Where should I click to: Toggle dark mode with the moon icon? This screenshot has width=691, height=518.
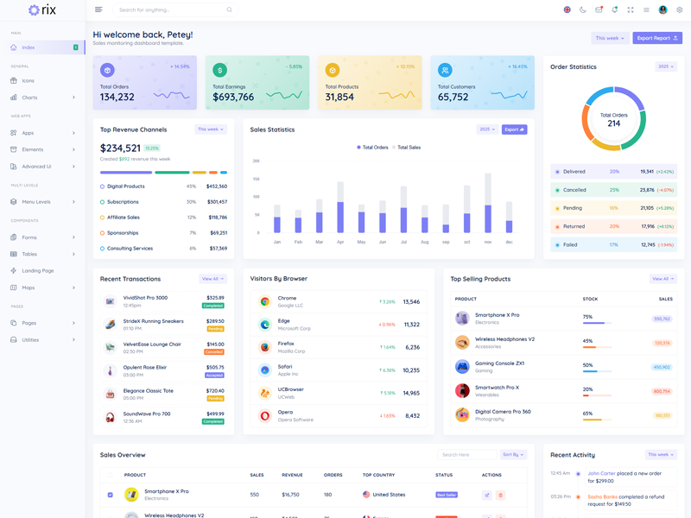(583, 9)
